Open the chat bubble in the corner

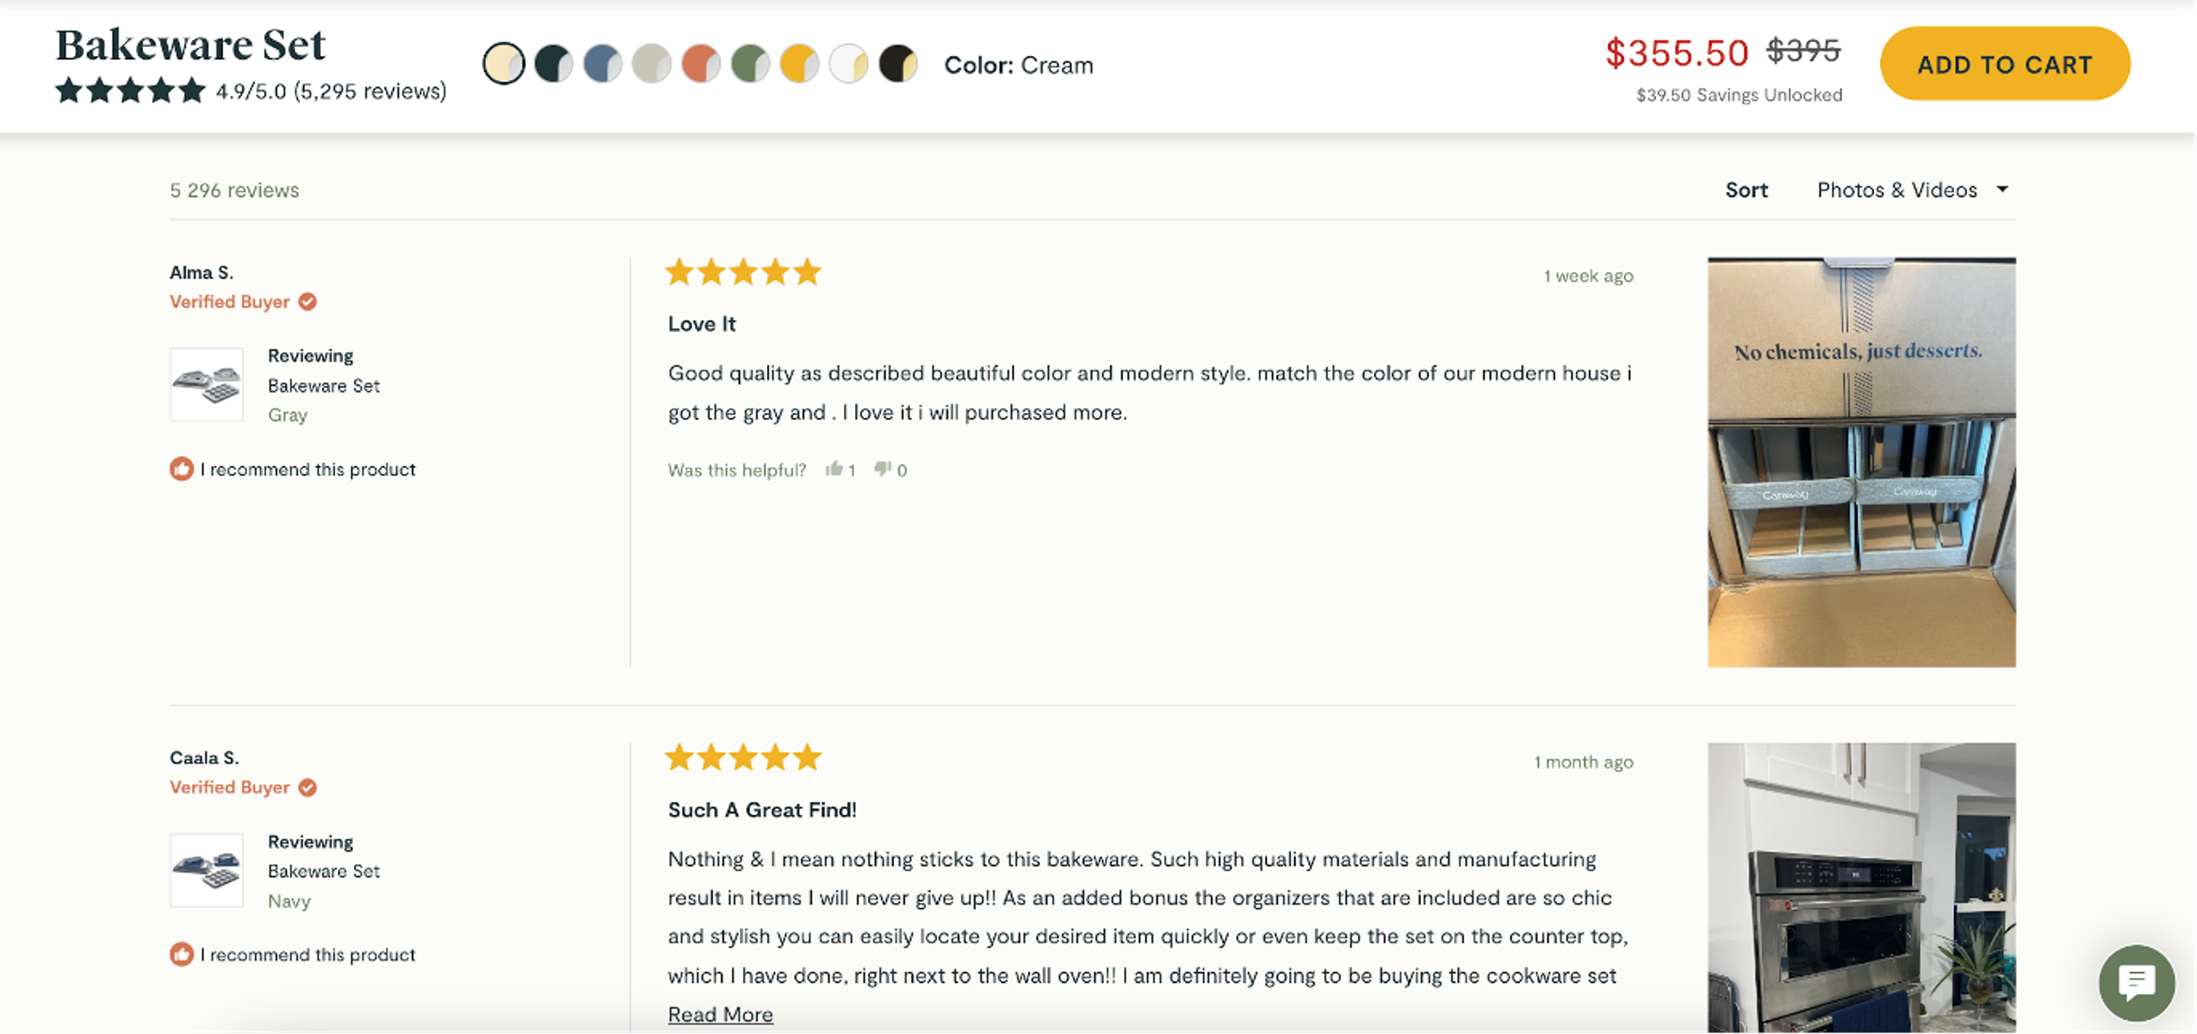point(2136,983)
